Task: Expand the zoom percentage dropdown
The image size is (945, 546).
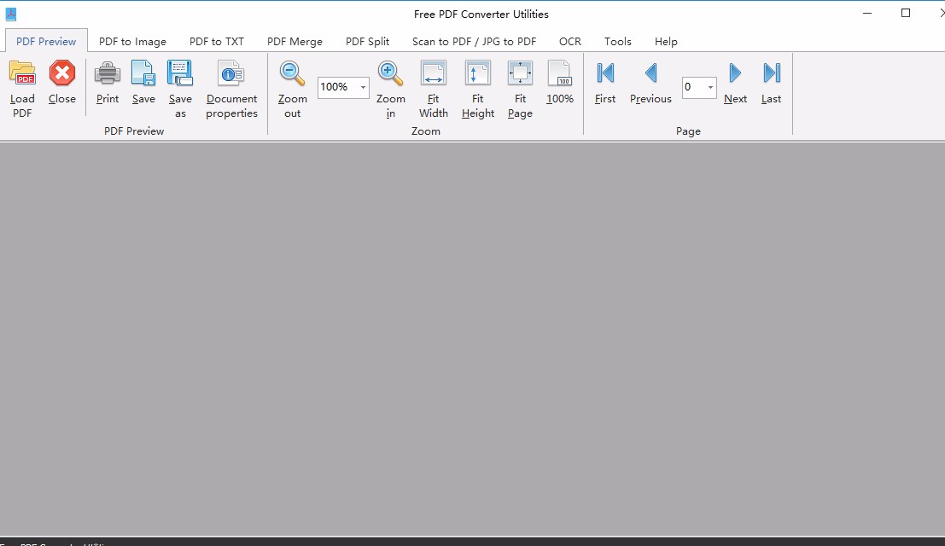Action: tap(363, 87)
